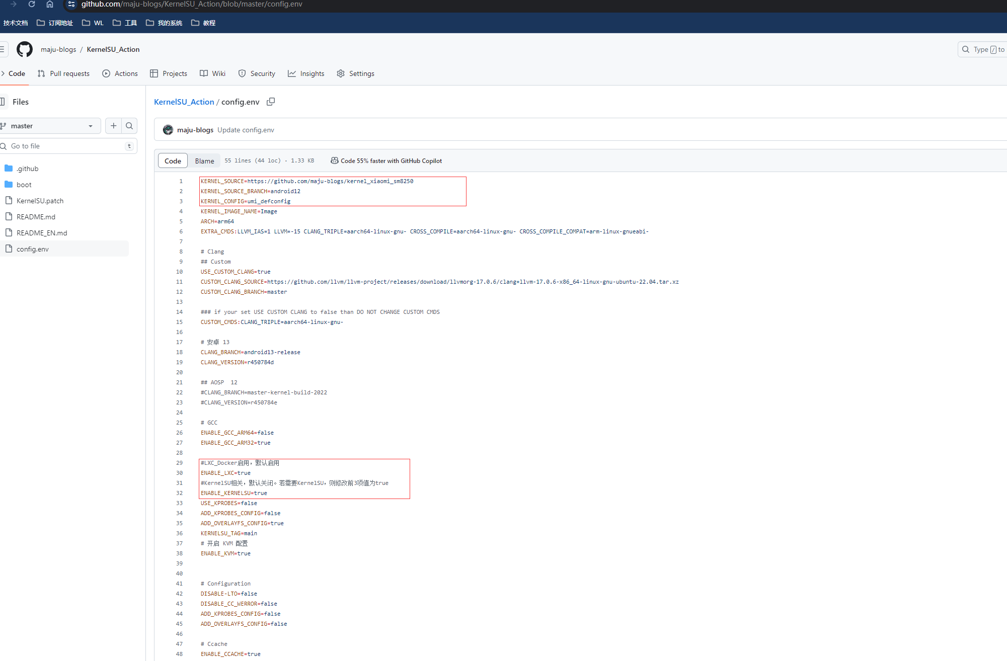Screen dimensions: 1007x661
Task: Toggle to Blame view
Action: (x=204, y=161)
